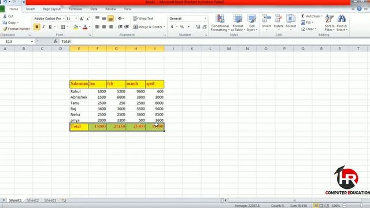Expand the Clear dropdown
This screenshot has width=370, height=208.
click(316, 29)
